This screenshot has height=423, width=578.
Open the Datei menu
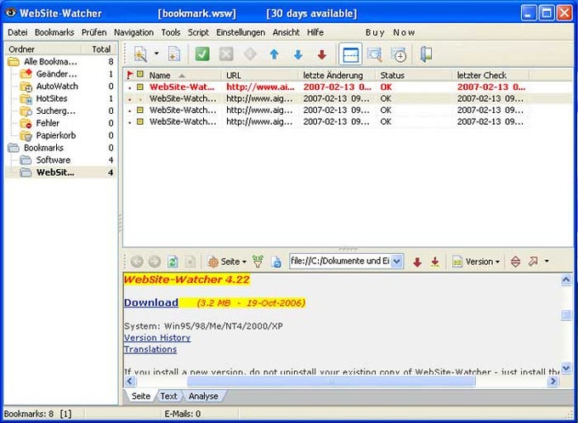click(17, 32)
